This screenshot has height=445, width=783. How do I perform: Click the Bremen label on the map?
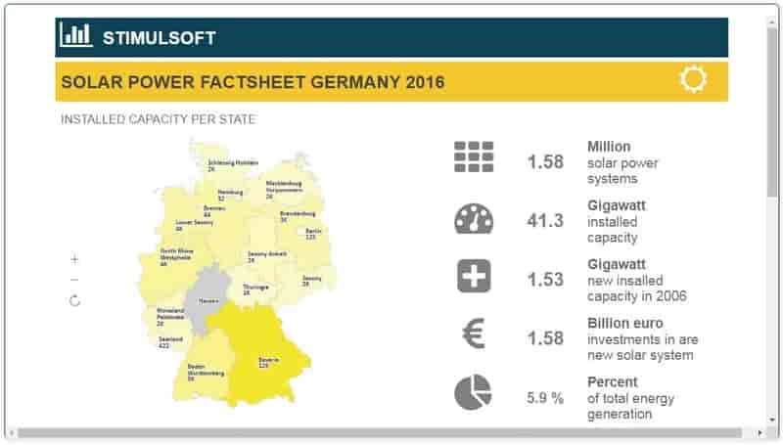(x=214, y=211)
